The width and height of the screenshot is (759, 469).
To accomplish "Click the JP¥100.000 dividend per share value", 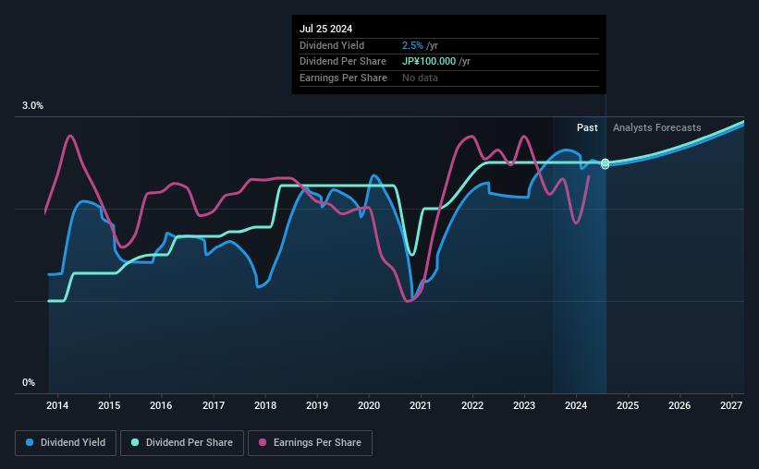I will point(429,62).
